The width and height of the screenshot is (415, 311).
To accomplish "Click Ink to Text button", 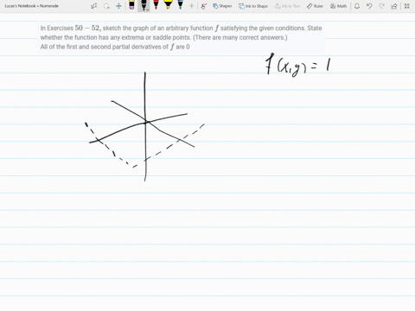I will 287,6.
